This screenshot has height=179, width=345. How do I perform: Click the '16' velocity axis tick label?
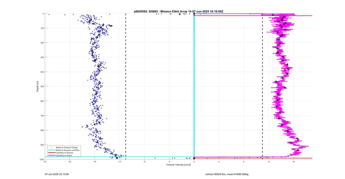294,162
